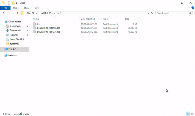Expand the address bar history dropdown
This screenshot has height=116, width=195.
148,13
